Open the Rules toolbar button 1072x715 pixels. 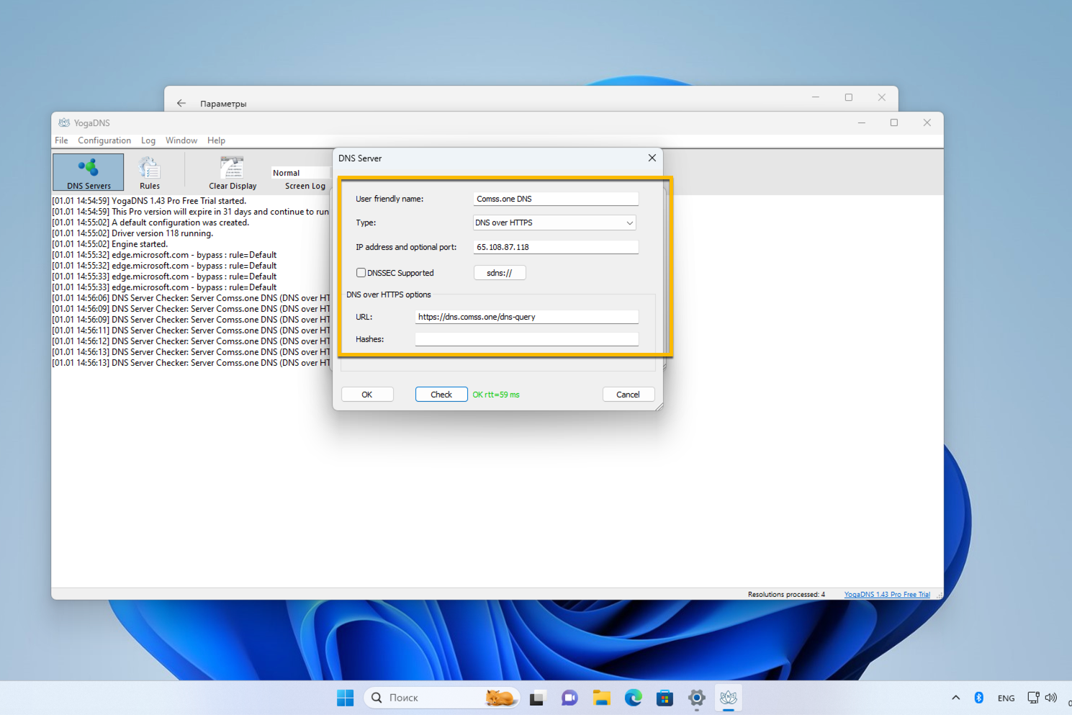click(150, 172)
